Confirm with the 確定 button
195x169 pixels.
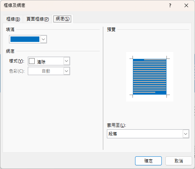pyautogui.click(x=148, y=161)
